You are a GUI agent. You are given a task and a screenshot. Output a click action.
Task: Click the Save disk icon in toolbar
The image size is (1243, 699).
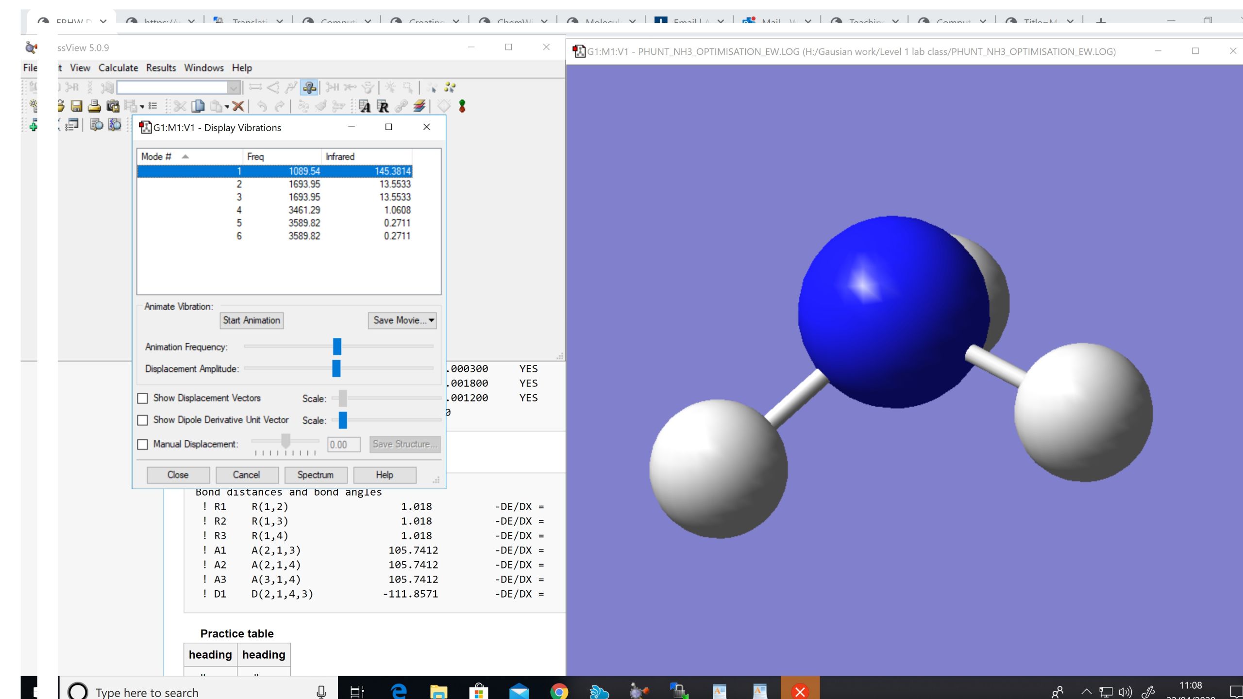click(77, 106)
